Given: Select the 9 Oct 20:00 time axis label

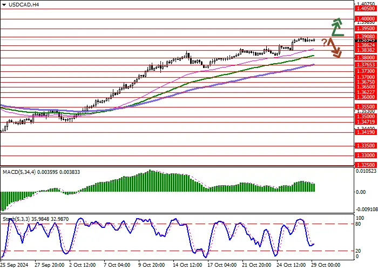Looking at the screenshot, I should (152, 265).
